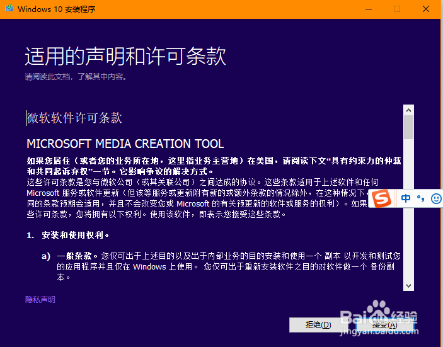Click section title 安装和使用权利
443x347 pixels.
pos(72,235)
